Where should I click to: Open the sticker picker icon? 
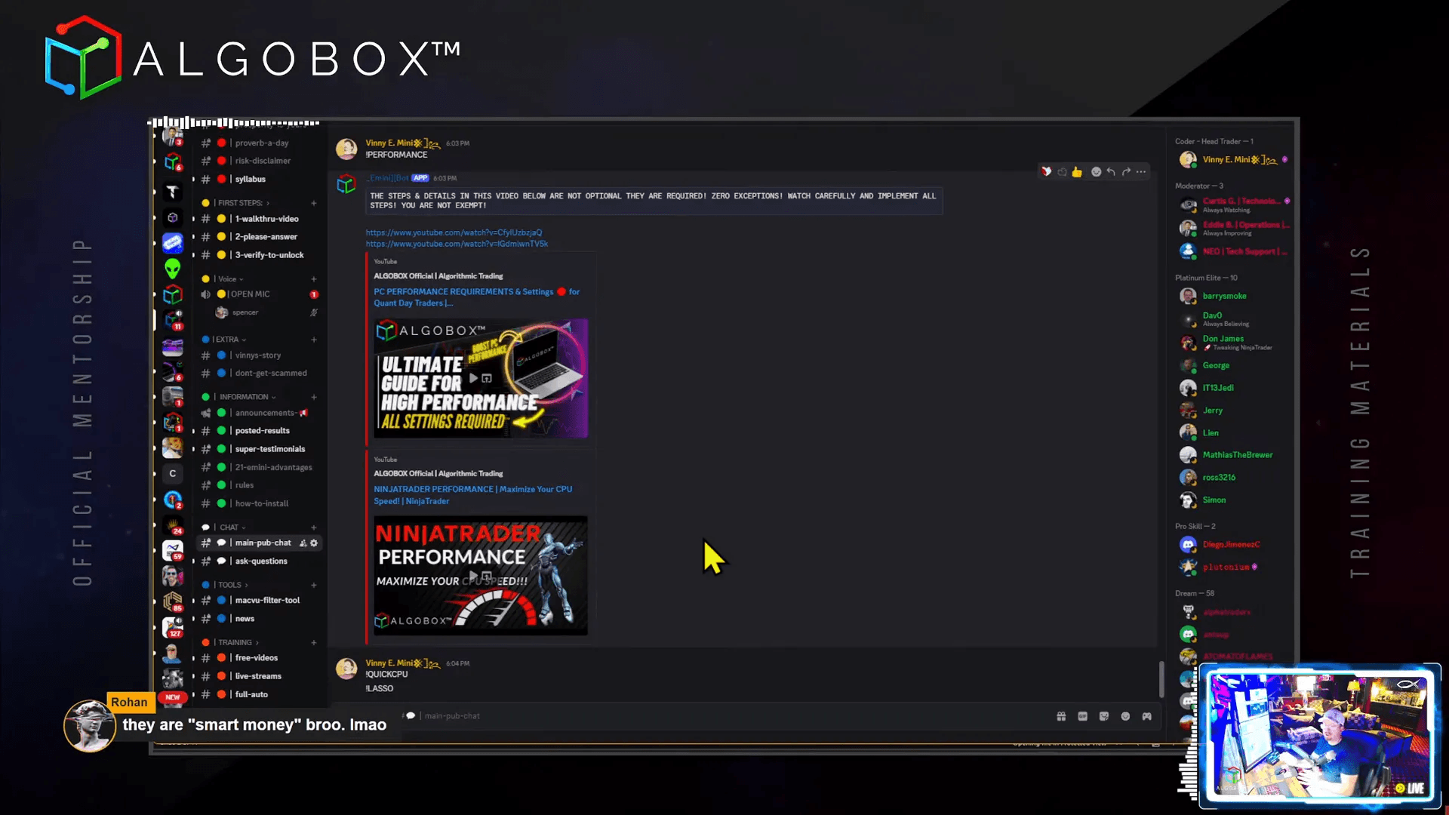pos(1104,716)
